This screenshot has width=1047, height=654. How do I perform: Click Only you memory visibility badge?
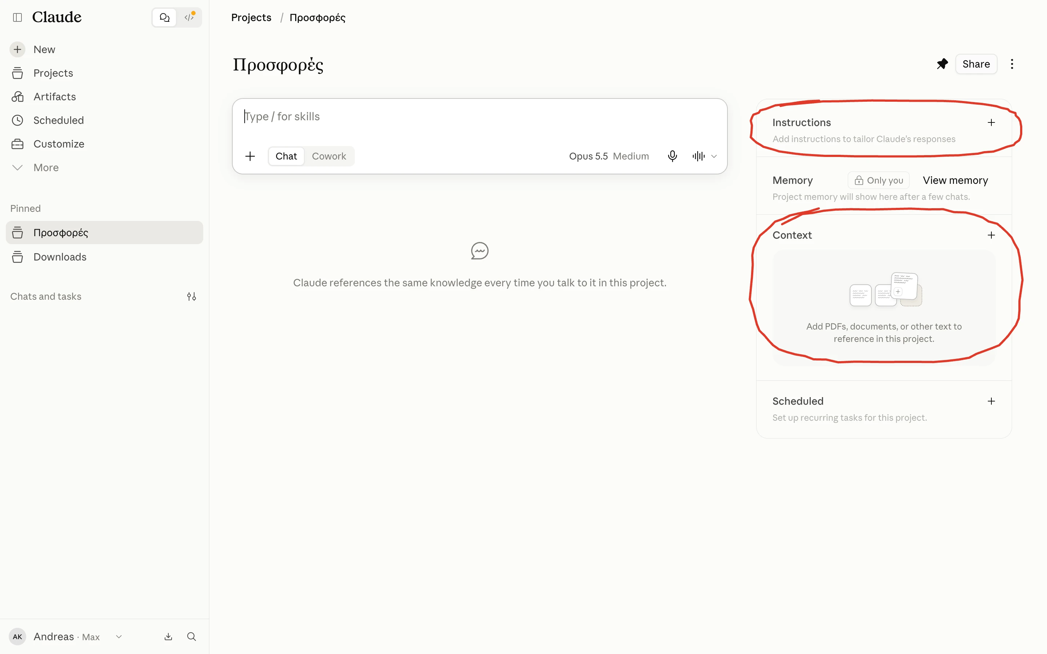pos(878,180)
